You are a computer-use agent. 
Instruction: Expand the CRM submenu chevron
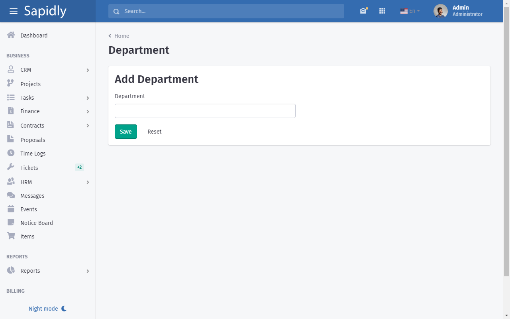[88, 70]
